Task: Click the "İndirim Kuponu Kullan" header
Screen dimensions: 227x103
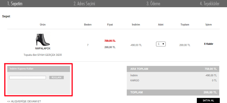Action: point(39,69)
